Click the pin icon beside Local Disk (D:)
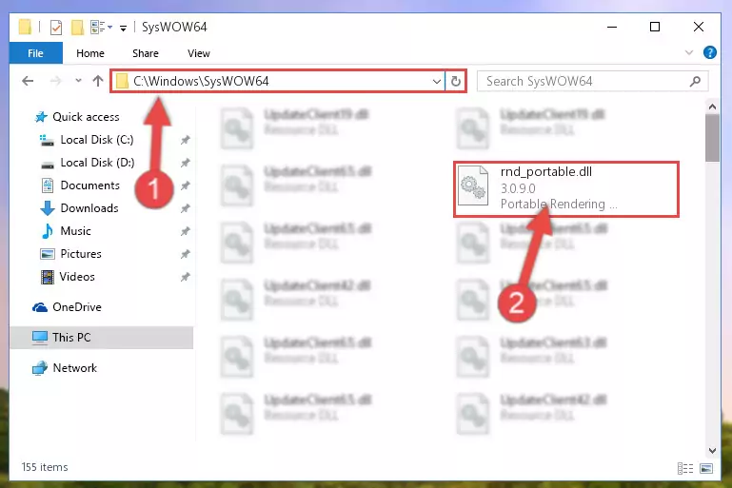This screenshot has height=488, width=732. [186, 163]
